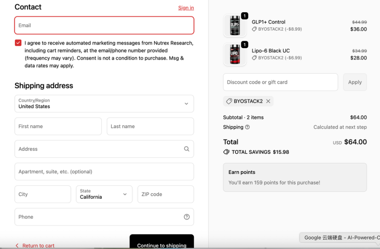Click the GLP1+ Control product name

coord(269,22)
